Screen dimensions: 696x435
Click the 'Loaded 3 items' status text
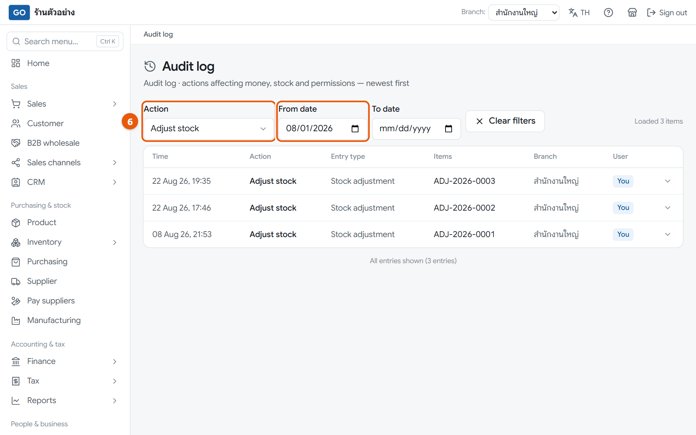[x=658, y=121]
